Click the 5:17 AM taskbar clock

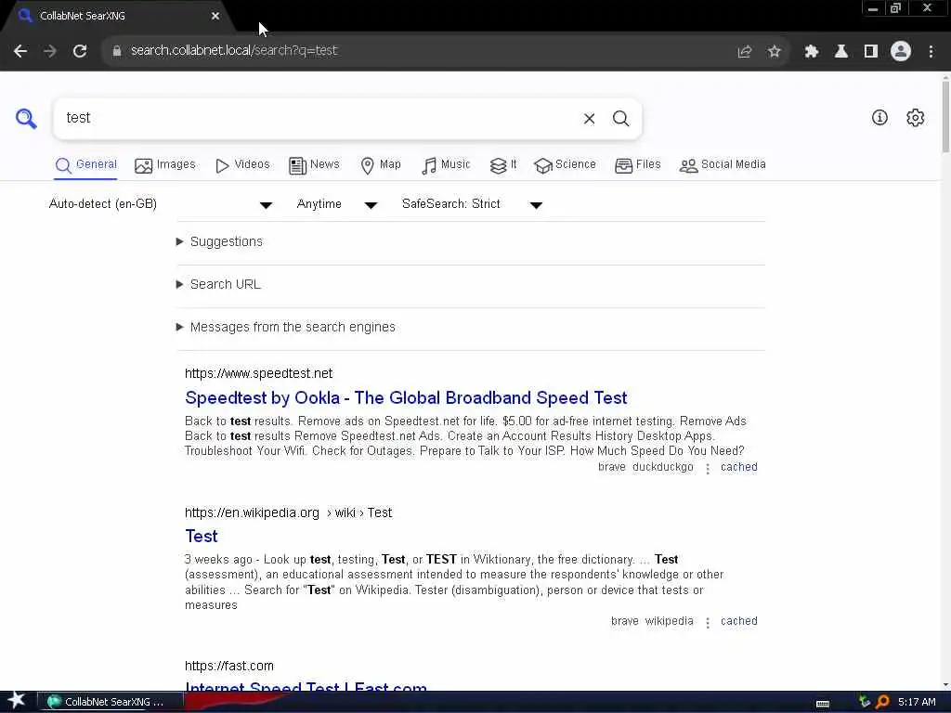[917, 702]
